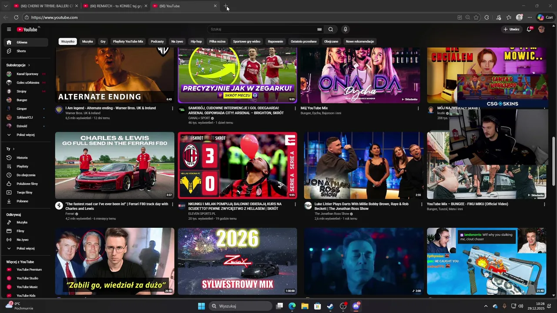
Task: Open Steam from the taskbar
Action: [330, 306]
